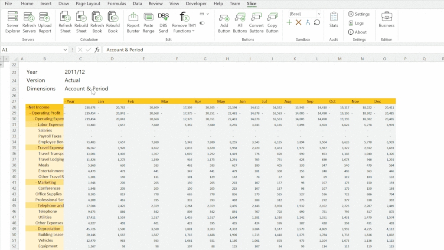This screenshot has width=444, height=250.
Task: Open Remove TM1 Functions dropdown
Action: click(x=184, y=22)
